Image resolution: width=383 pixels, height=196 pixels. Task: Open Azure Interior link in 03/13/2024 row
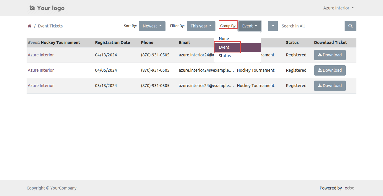pos(41,86)
